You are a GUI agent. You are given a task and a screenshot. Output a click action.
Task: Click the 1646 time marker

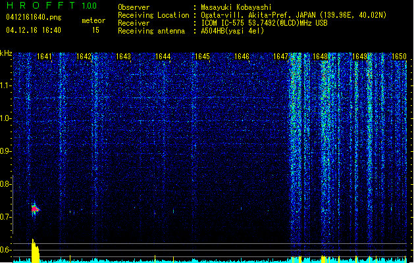coord(242,57)
